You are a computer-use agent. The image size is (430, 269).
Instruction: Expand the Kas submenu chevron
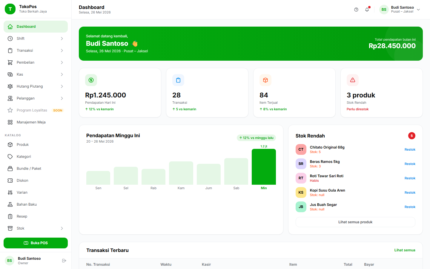click(62, 74)
